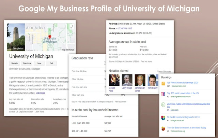Expand the map with fullscreen icon

pos(72,27)
